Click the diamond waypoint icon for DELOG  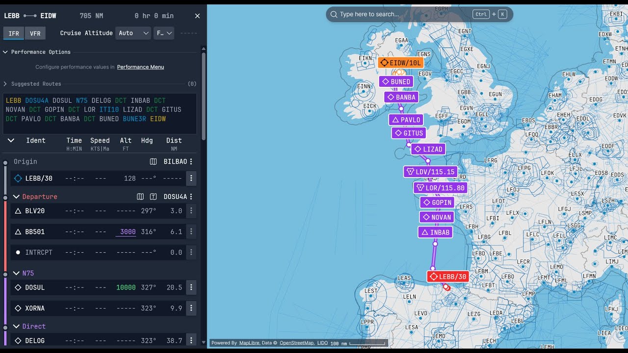click(18, 340)
